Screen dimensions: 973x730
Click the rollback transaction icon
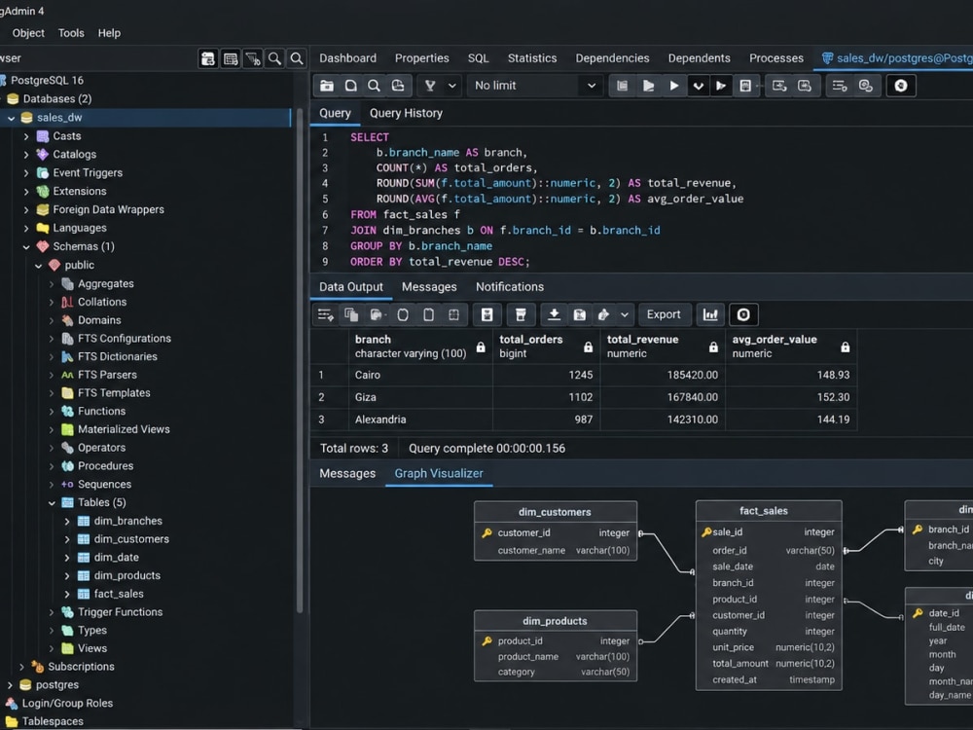point(805,86)
